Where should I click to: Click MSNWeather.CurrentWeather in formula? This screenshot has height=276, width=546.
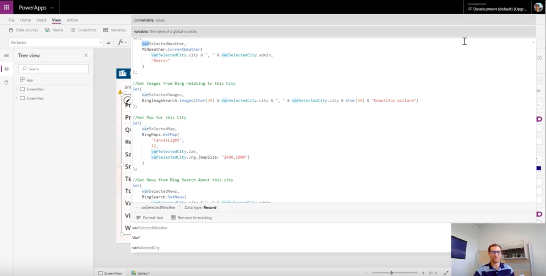point(171,49)
